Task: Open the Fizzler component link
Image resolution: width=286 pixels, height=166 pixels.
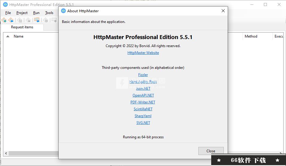Action: [143, 75]
